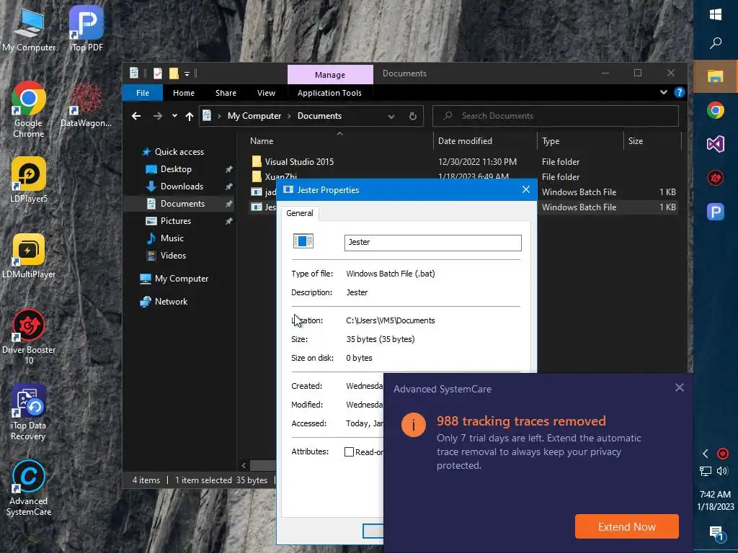
Task: Open address bar history dropdown
Action: point(391,116)
